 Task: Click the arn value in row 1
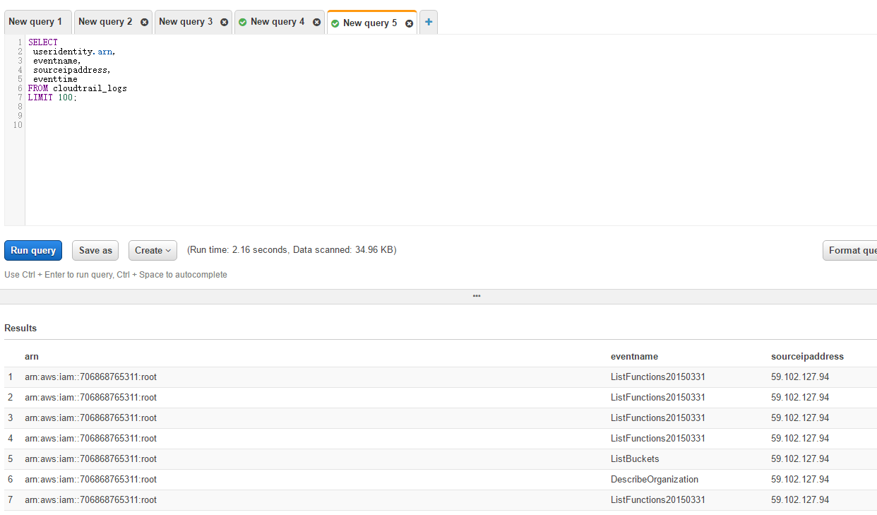(90, 377)
